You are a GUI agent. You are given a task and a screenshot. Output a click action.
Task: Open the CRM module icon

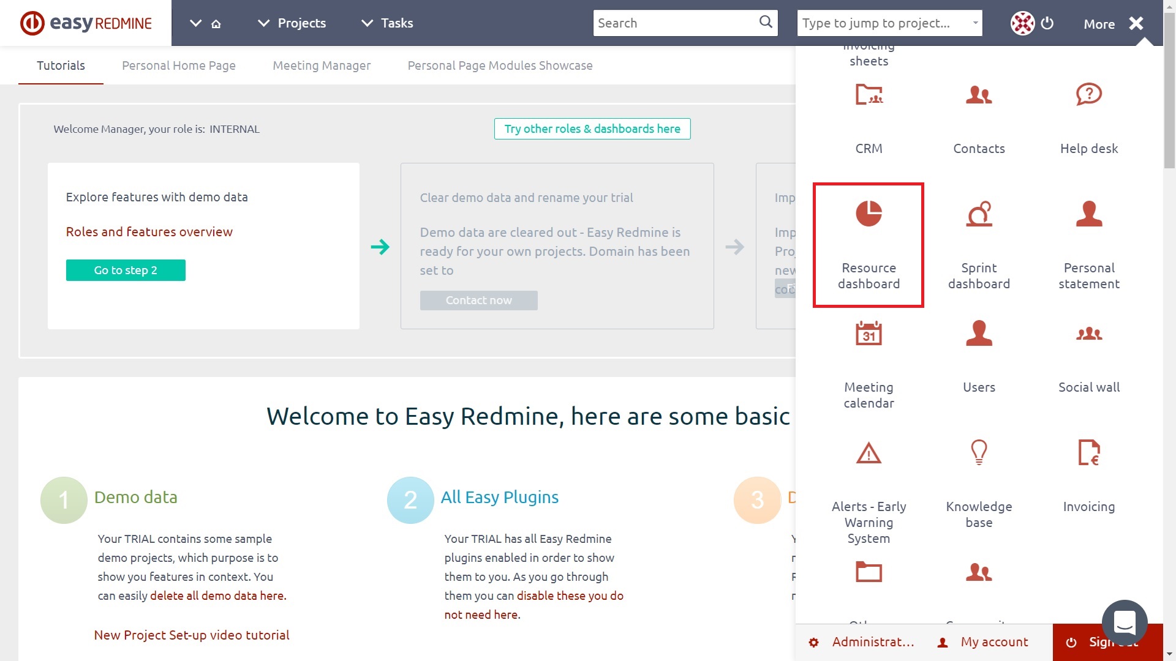pos(869,95)
